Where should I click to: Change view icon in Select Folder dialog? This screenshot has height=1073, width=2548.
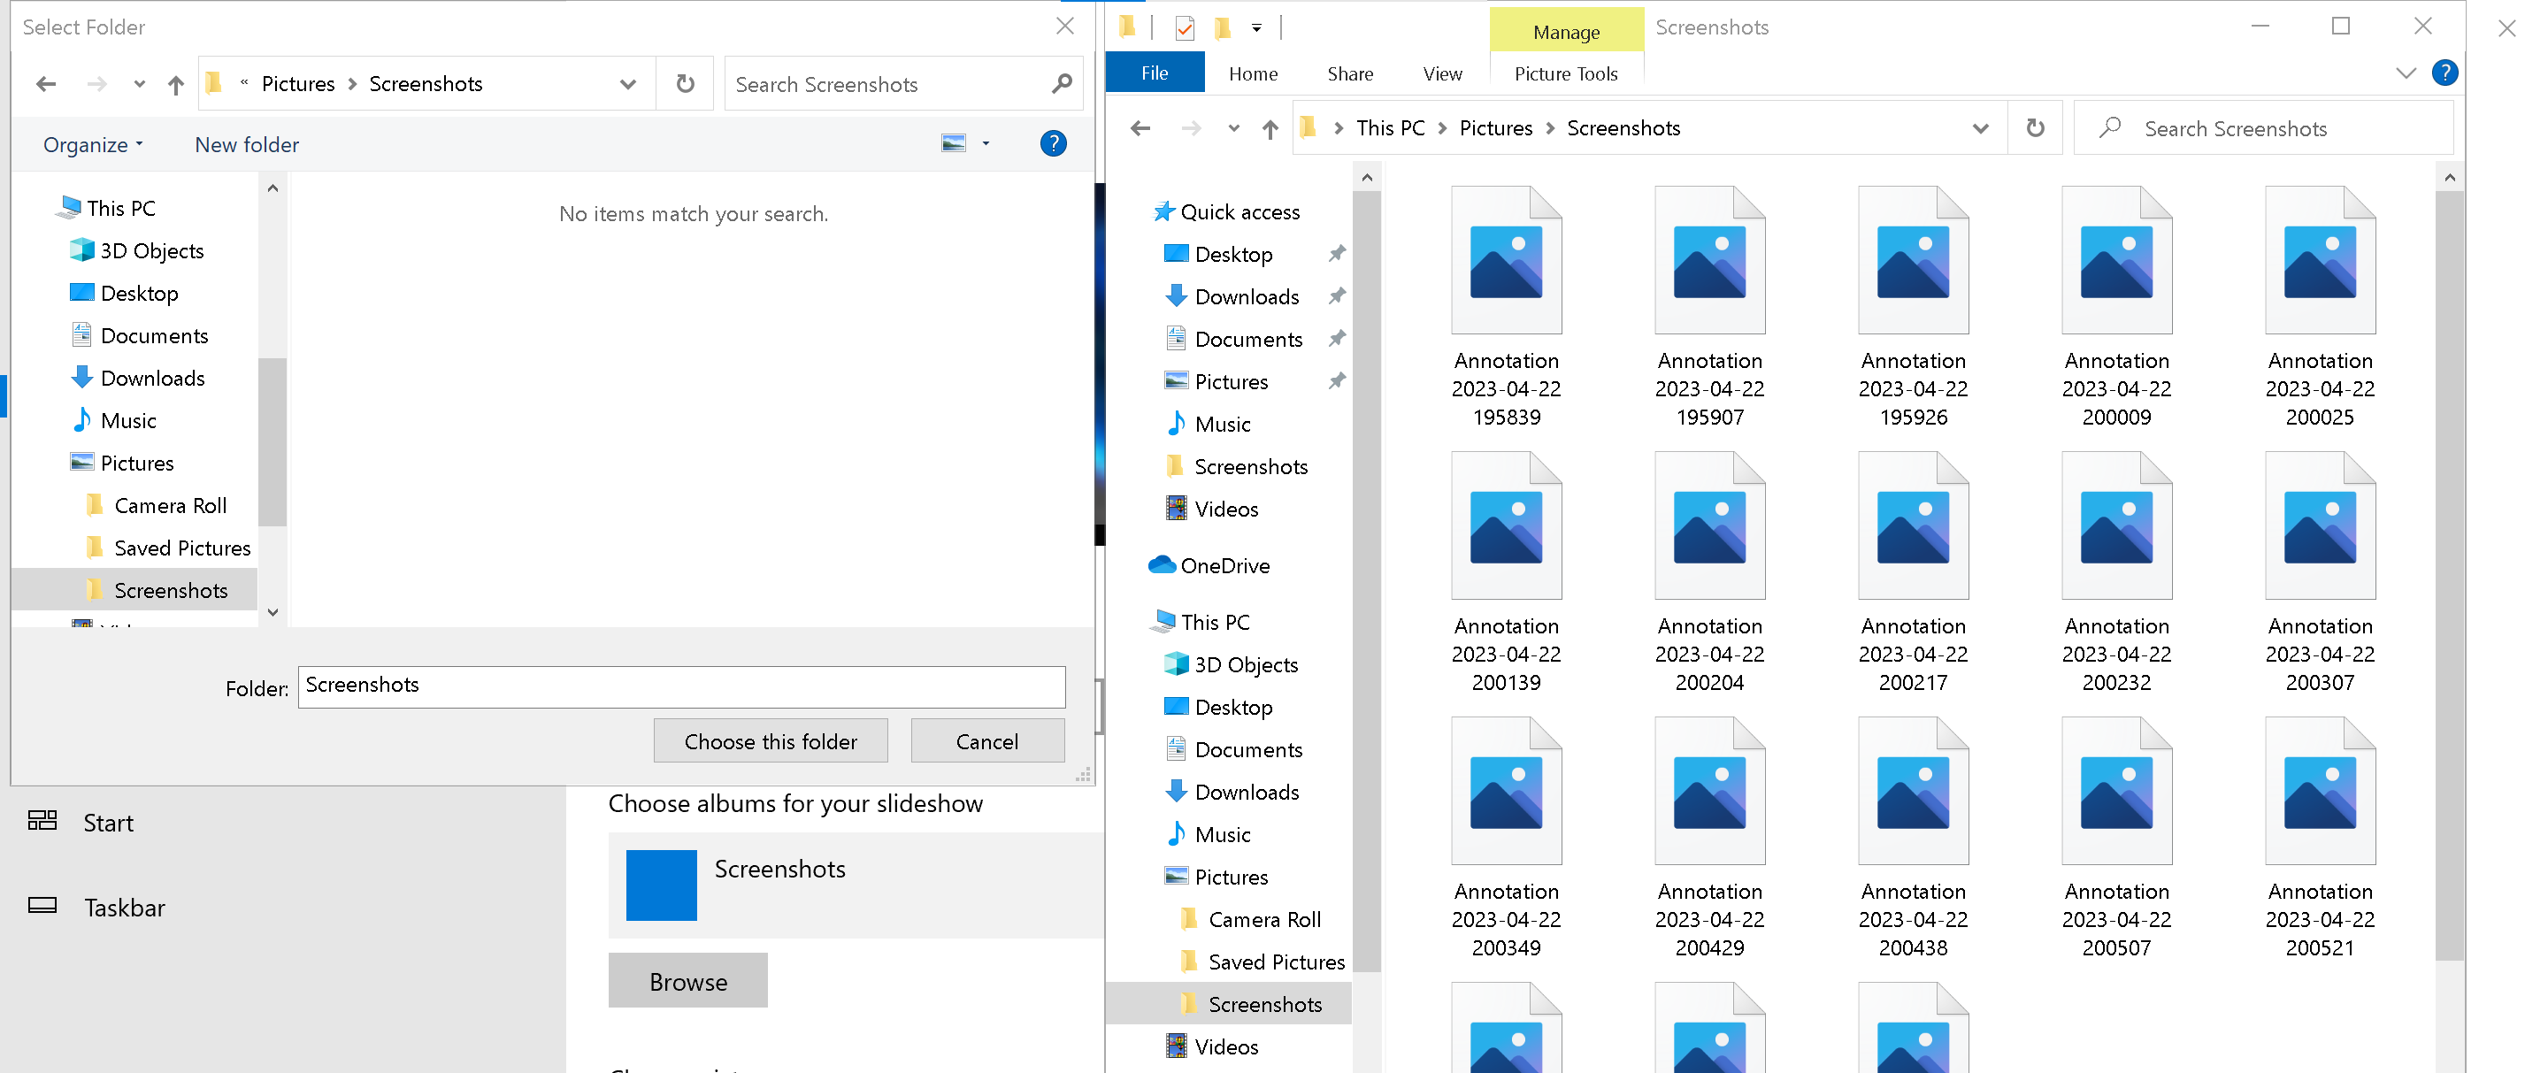(954, 144)
